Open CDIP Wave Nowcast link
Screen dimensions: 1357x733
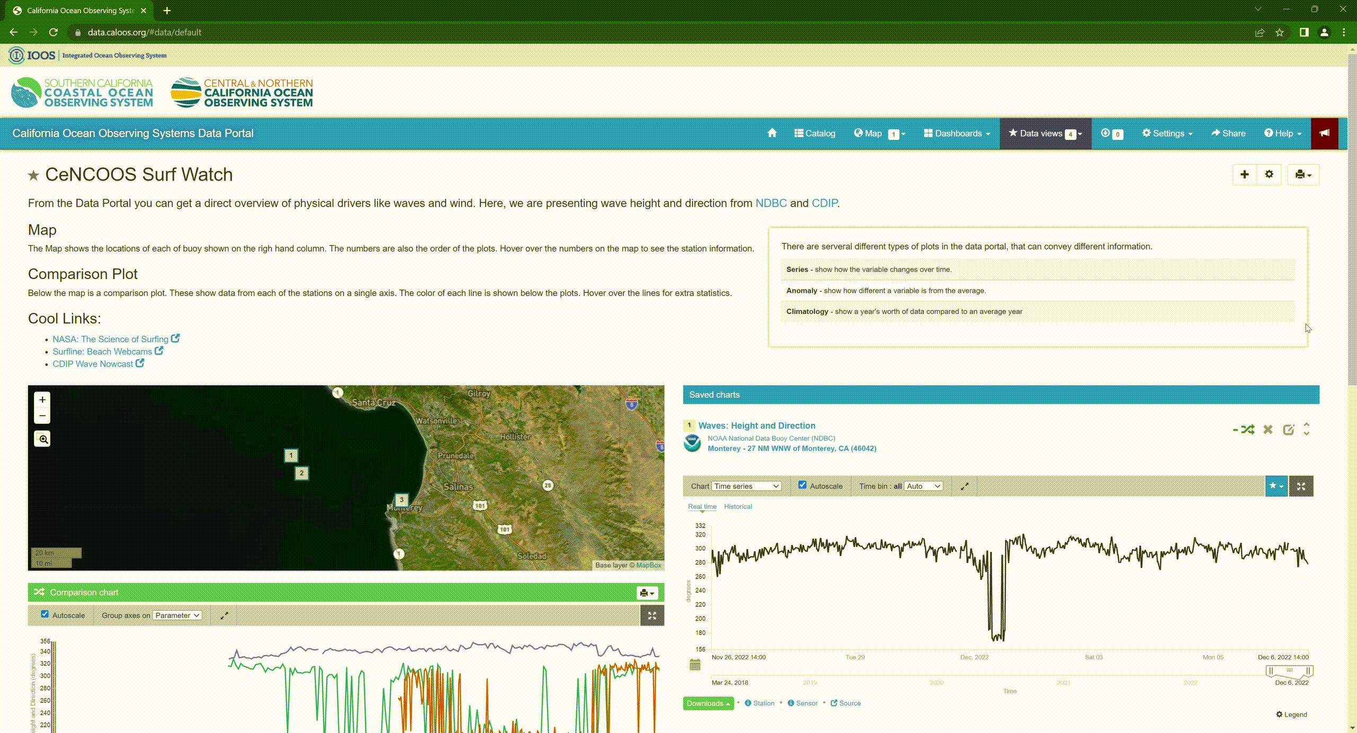[x=98, y=364]
